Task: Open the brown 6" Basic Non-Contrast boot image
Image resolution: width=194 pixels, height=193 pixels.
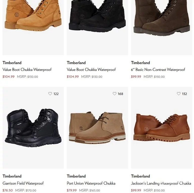Action: 162,27
